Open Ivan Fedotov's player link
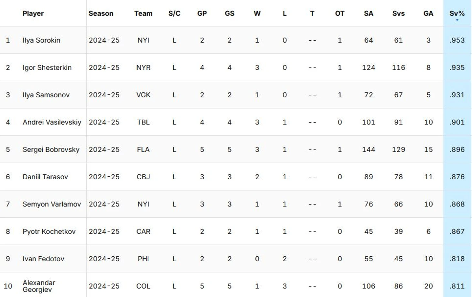Viewport: 472px width, 297px height. [43, 259]
